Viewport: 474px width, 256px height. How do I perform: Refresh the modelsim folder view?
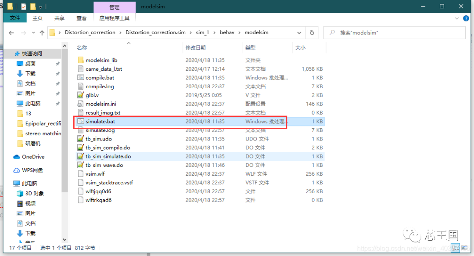point(312,32)
